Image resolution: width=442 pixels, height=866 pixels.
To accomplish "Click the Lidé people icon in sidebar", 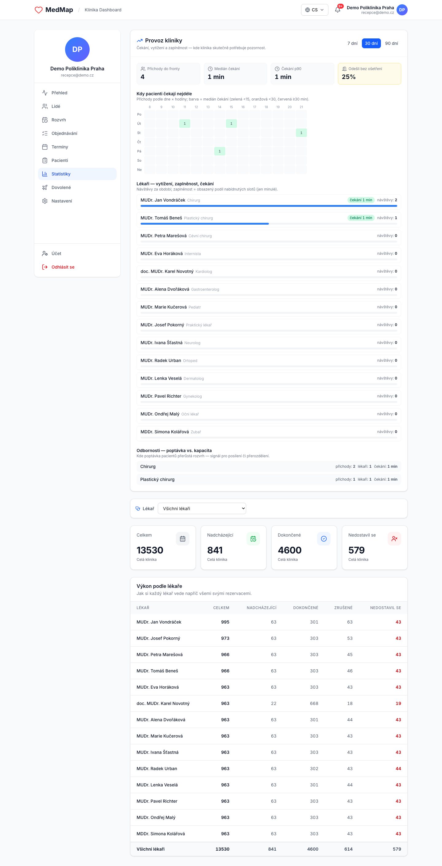I will coord(45,106).
